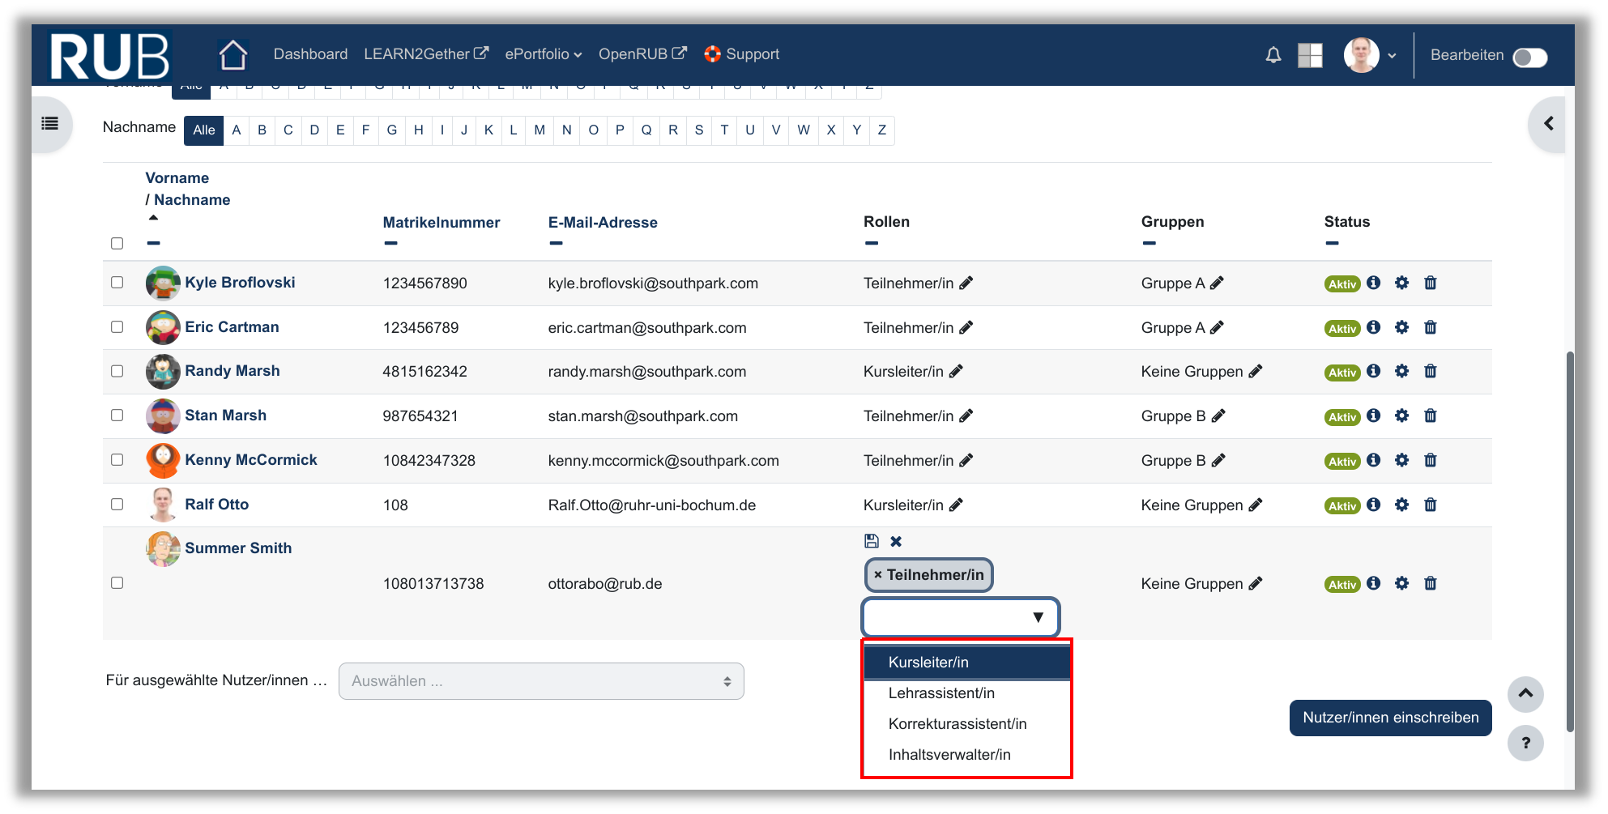Edit Kenny McCormick's group with pencil icon
This screenshot has height=814, width=1608.
1218,460
